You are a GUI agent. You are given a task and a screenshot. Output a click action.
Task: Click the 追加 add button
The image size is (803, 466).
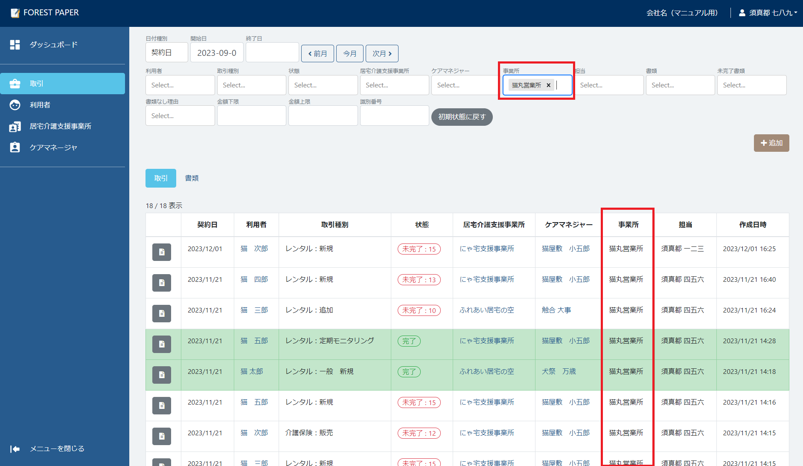[771, 143]
